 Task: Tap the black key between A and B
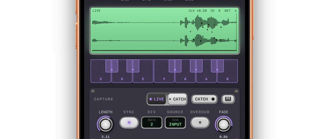pyautogui.click(x=217, y=66)
